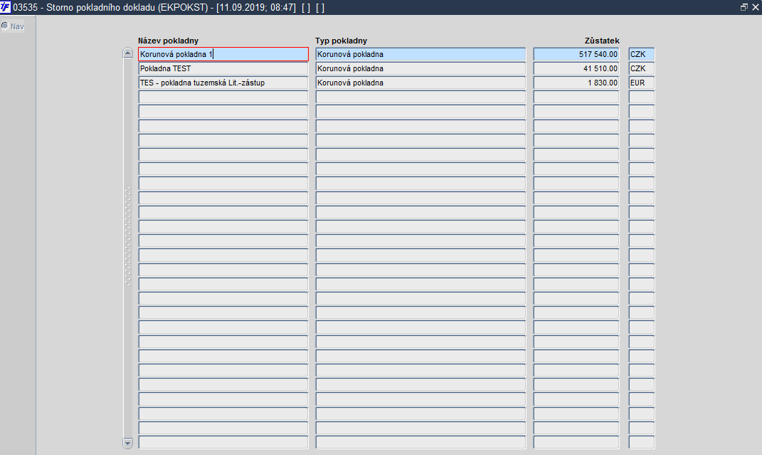Close the Storno pokladního dokladu window

756,7
